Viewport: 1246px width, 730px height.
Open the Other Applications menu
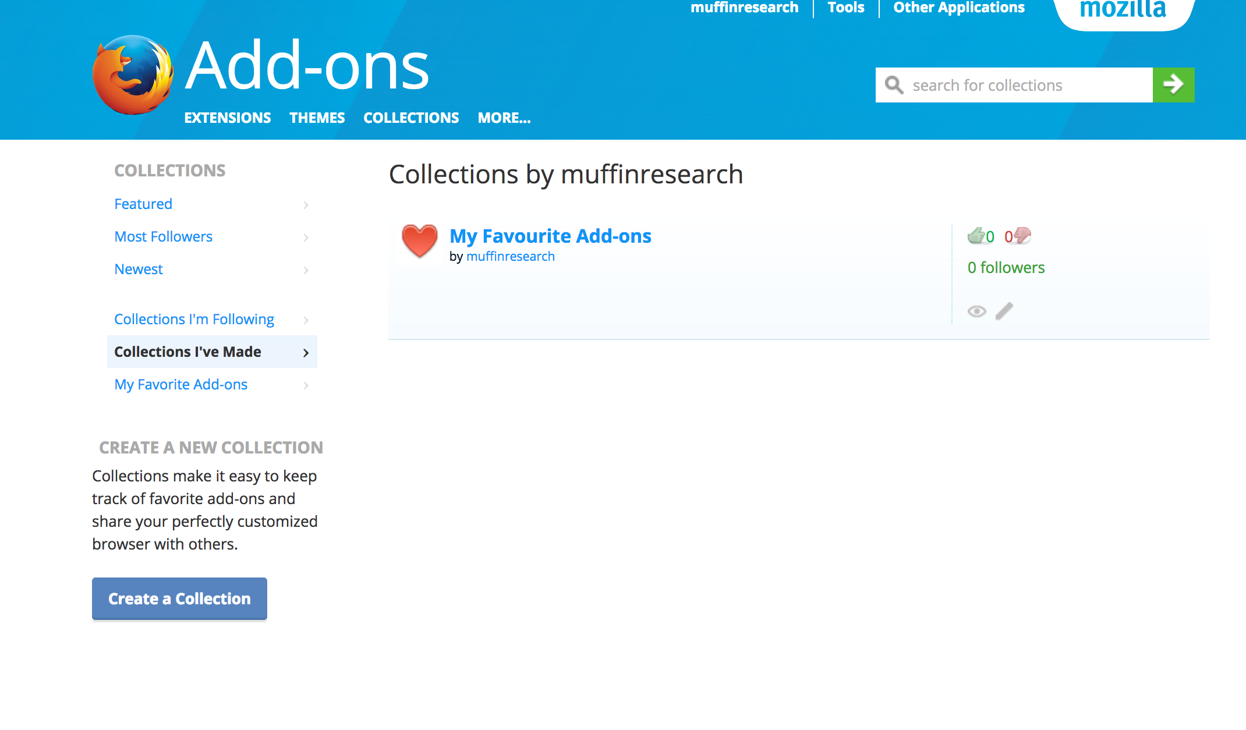959,8
